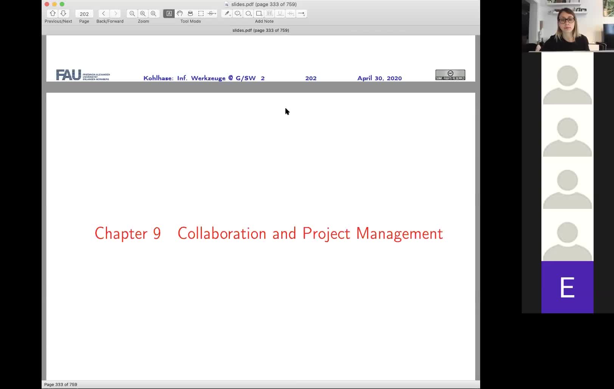This screenshot has height=389, width=614.
Task: Click the Next page arrow button
Action: [62, 13]
